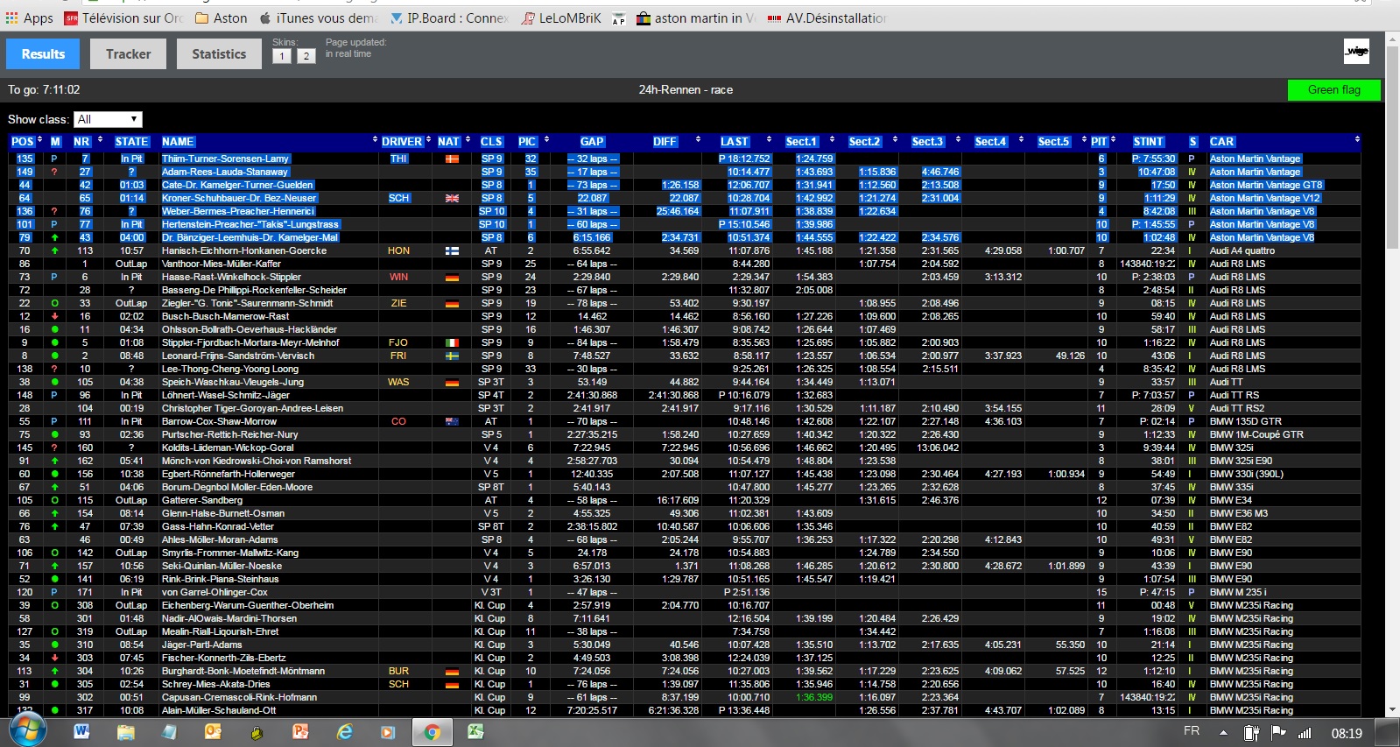This screenshot has width=1400, height=747.
Task: Open the LeLoMBriK bookmark
Action: [562, 18]
